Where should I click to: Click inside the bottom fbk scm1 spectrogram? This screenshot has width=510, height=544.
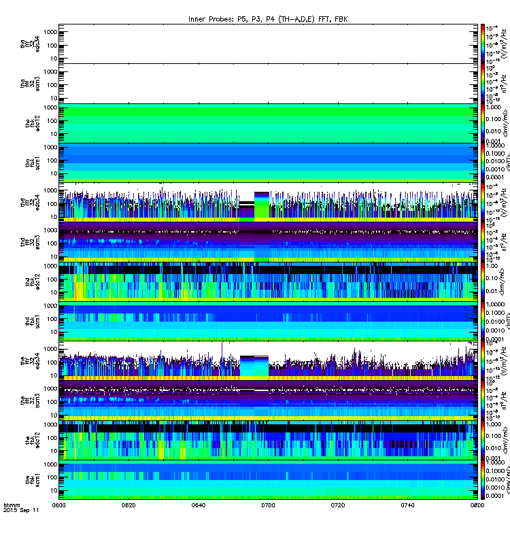[268, 480]
